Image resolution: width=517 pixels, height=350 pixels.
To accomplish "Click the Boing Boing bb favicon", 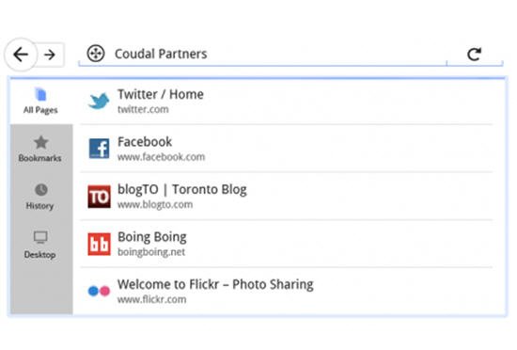I will click(x=99, y=244).
